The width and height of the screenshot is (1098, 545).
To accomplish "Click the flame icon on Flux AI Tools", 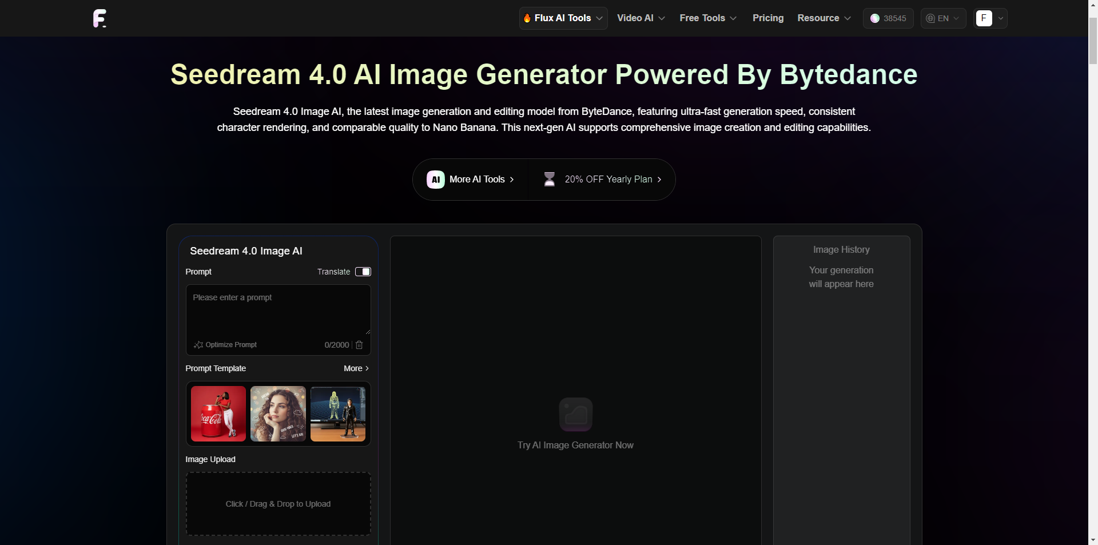I will [x=527, y=18].
